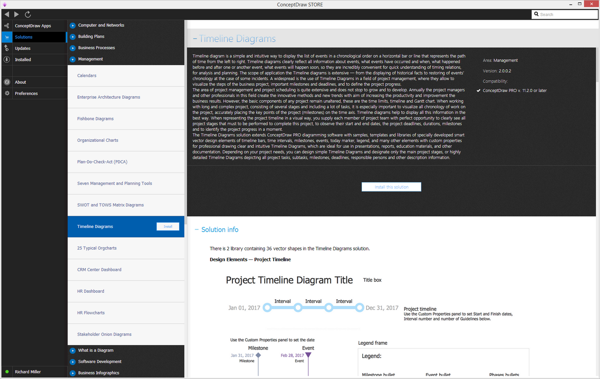Collapse the Timeline Diagrams header section

195,39
